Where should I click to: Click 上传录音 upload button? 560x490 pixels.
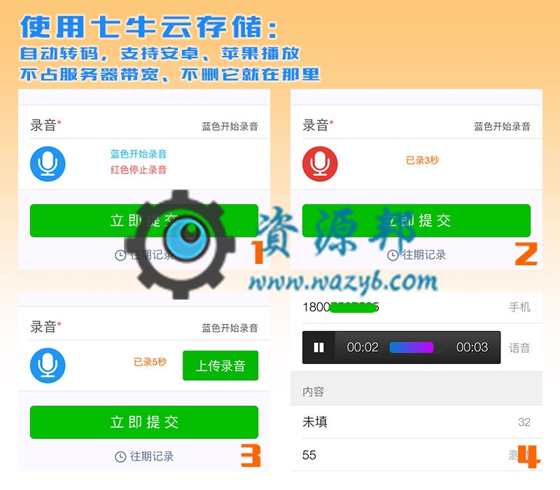point(220,365)
